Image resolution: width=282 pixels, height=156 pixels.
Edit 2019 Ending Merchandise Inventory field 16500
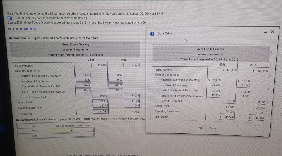(x=84, y=90)
